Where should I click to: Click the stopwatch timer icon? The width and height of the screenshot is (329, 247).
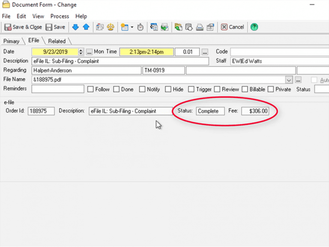[x=140, y=27]
